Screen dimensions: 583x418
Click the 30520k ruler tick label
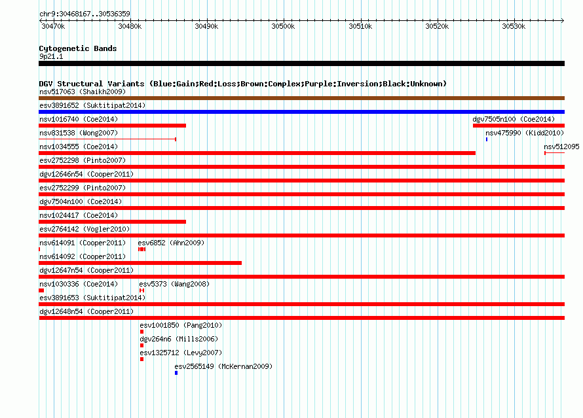(437, 26)
